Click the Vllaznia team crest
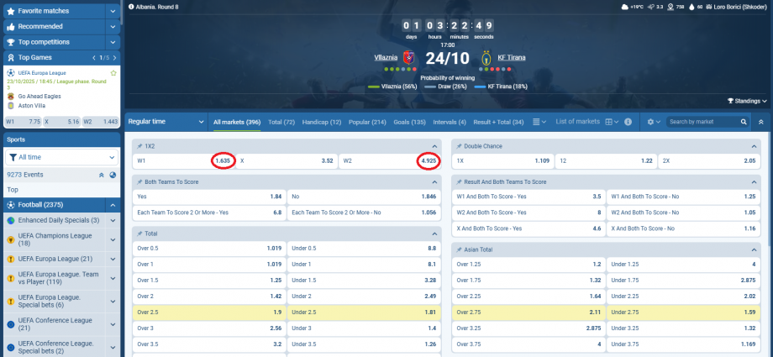 point(409,58)
